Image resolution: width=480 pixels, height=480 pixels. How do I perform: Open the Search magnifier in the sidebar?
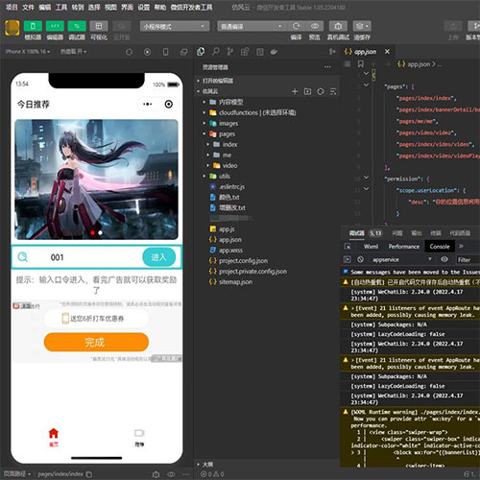216,52
